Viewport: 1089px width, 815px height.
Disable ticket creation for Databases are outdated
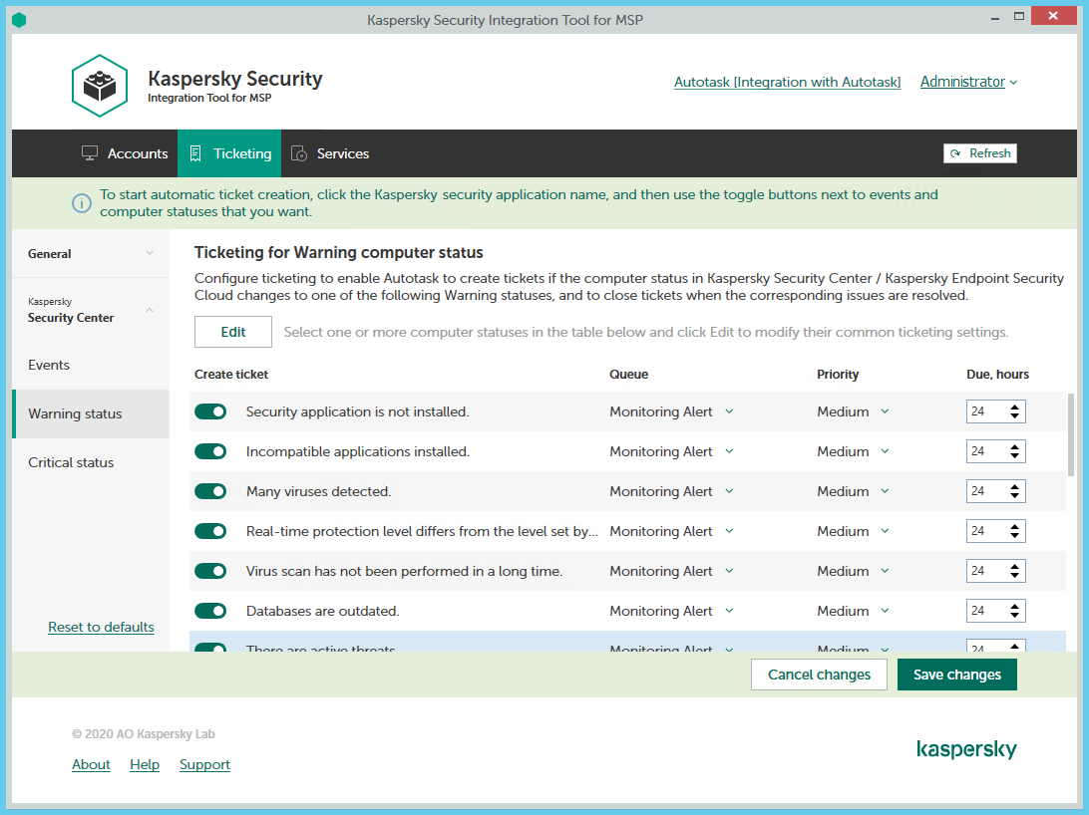210,610
